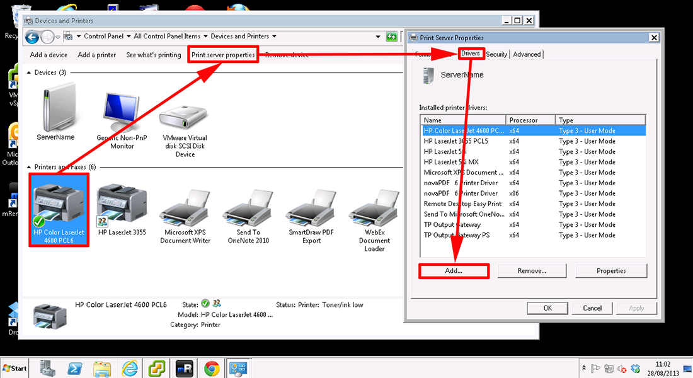Open the Action Center flag icon

(595, 369)
